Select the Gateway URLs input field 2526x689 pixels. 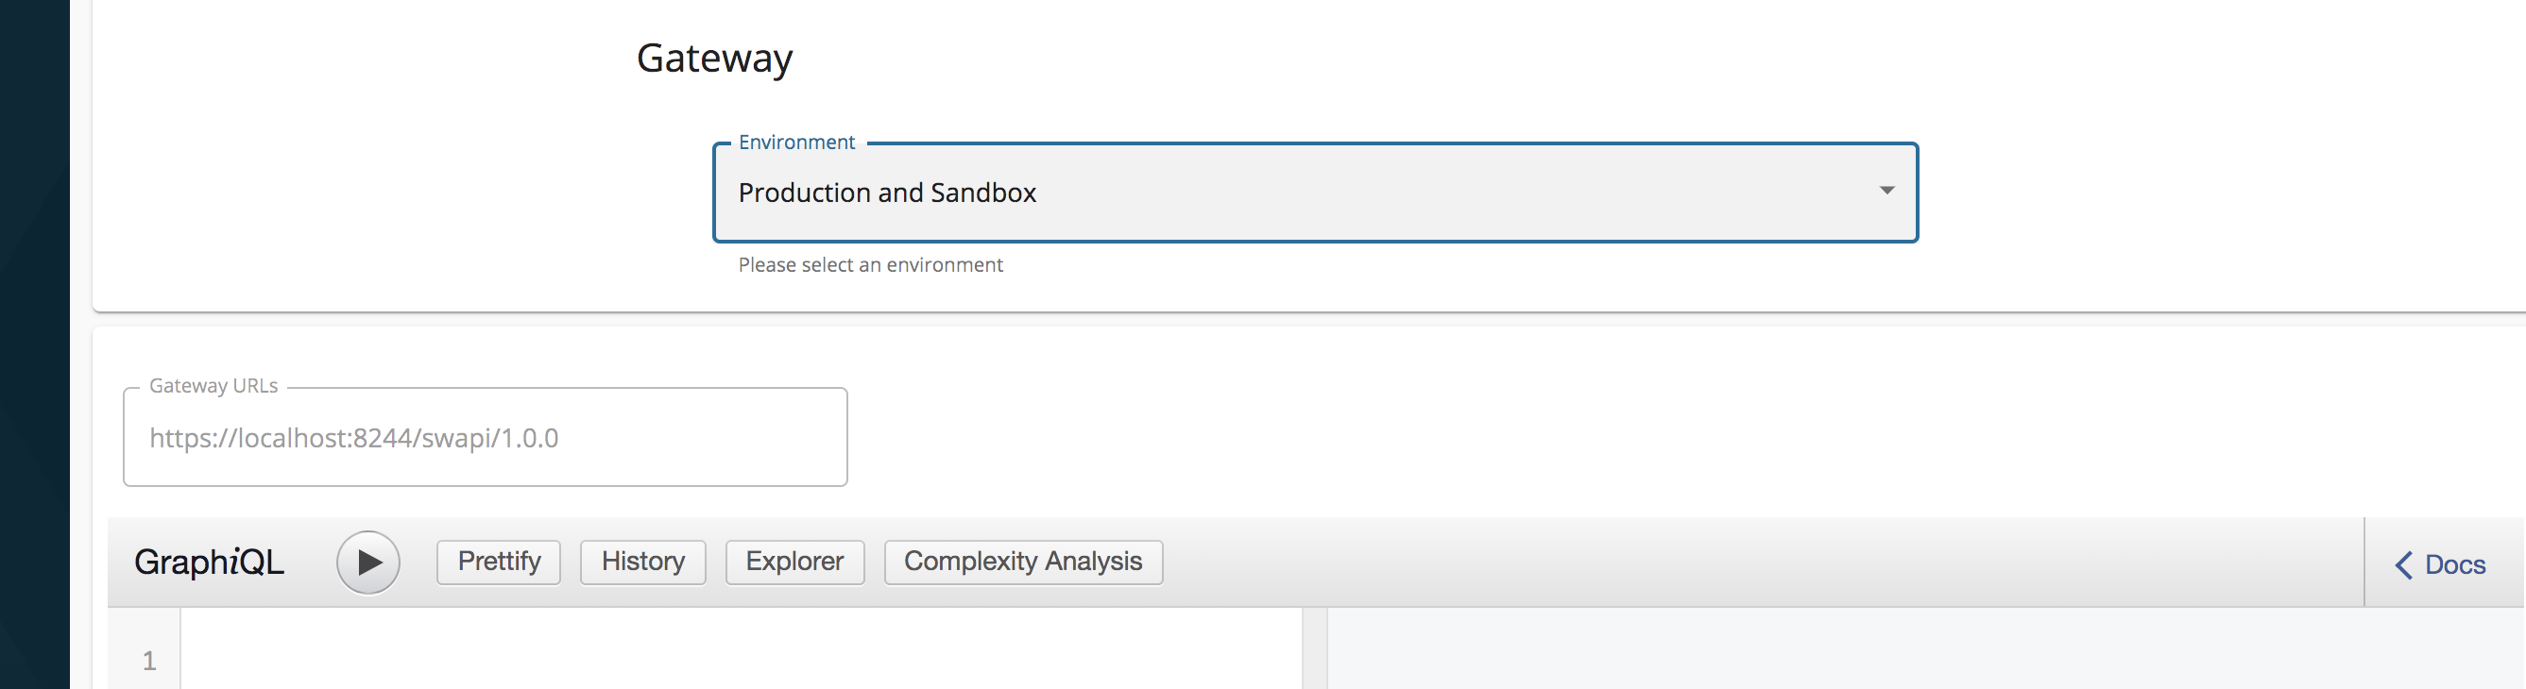click(x=485, y=437)
